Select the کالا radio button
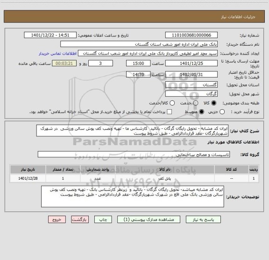Image resolution: width=269 pixels, height=260 pixels. coord(214,103)
